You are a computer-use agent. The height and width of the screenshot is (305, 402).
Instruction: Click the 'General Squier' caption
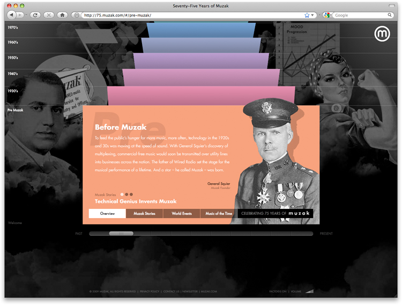[219, 184]
